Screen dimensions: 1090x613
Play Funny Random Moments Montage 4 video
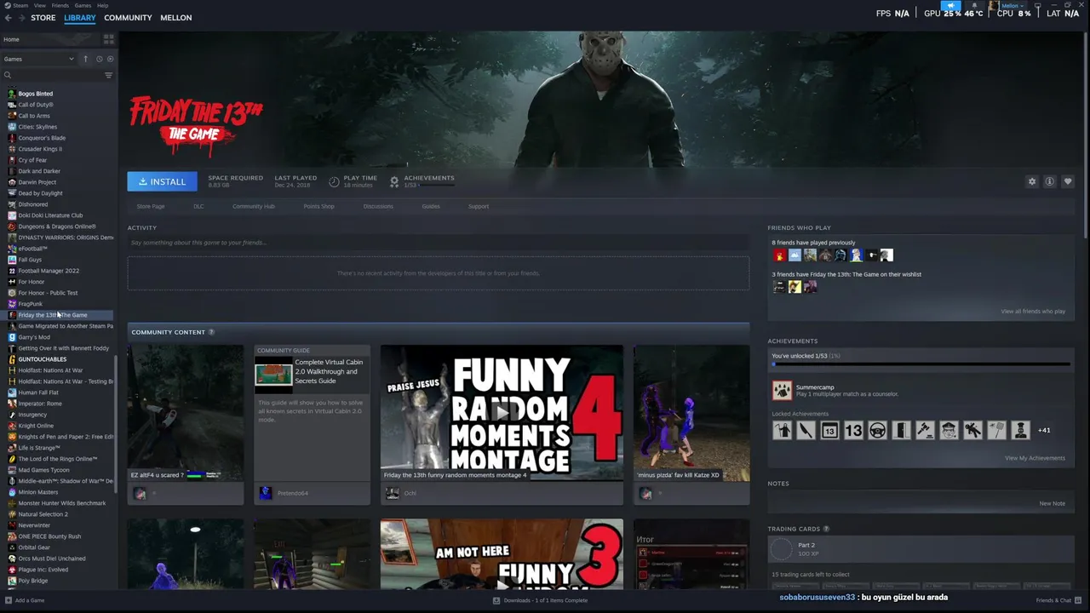click(x=502, y=413)
